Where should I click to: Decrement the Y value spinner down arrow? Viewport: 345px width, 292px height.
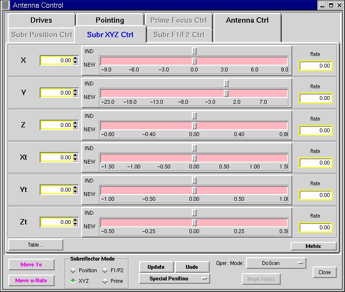75,95
